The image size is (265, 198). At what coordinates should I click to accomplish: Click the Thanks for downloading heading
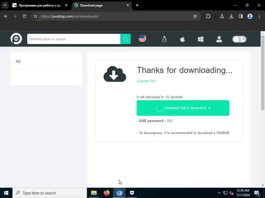point(184,70)
